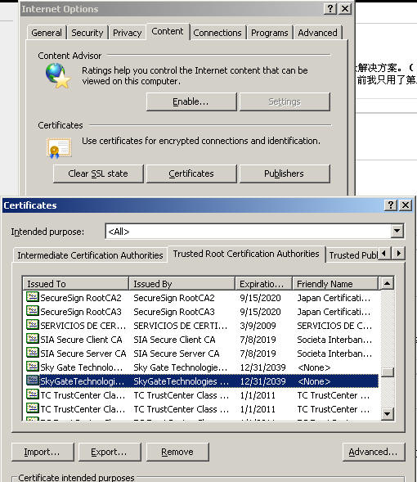Show previous tabs with the left arrow

click(x=384, y=254)
